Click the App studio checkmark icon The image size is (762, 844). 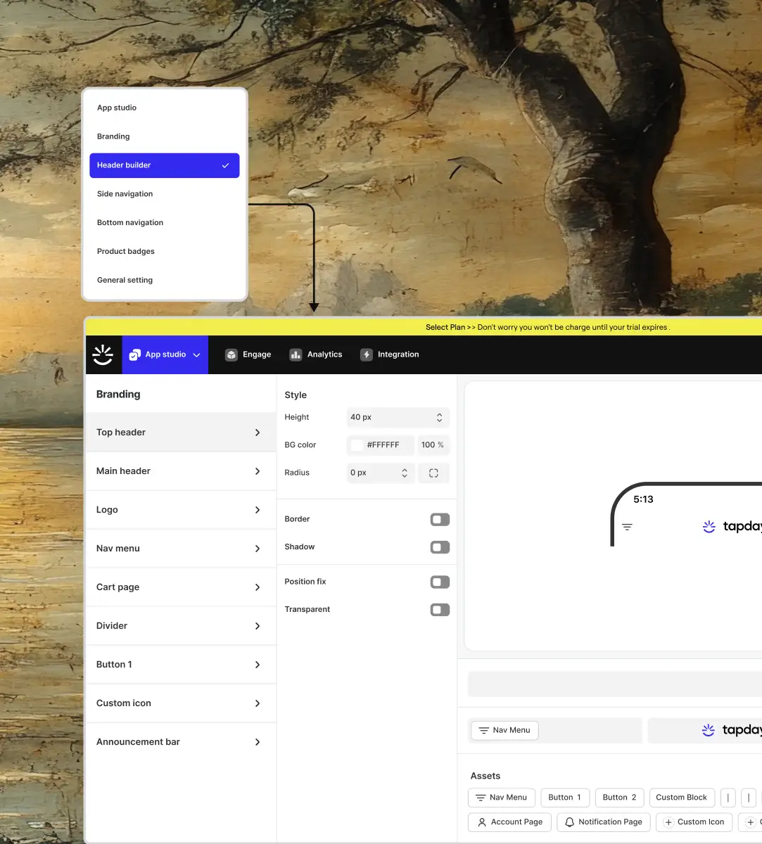pyautogui.click(x=134, y=355)
